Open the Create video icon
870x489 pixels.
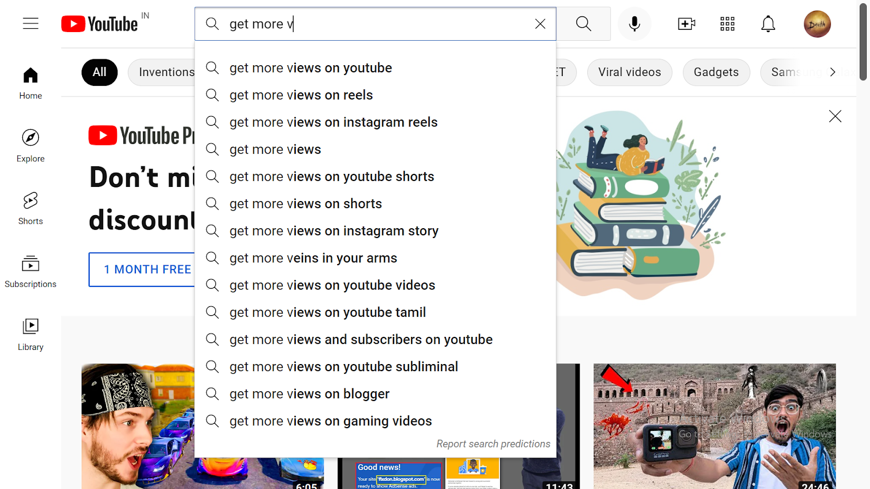686,24
